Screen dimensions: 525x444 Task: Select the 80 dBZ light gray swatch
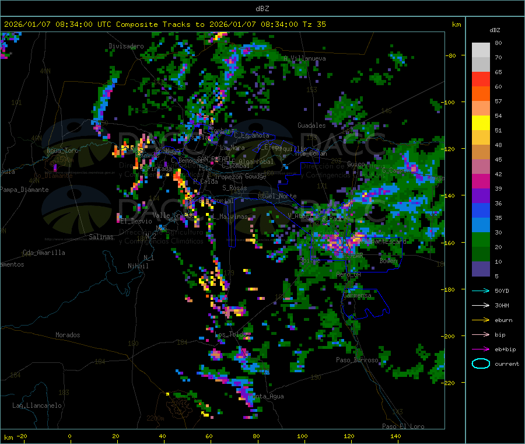pos(481,50)
